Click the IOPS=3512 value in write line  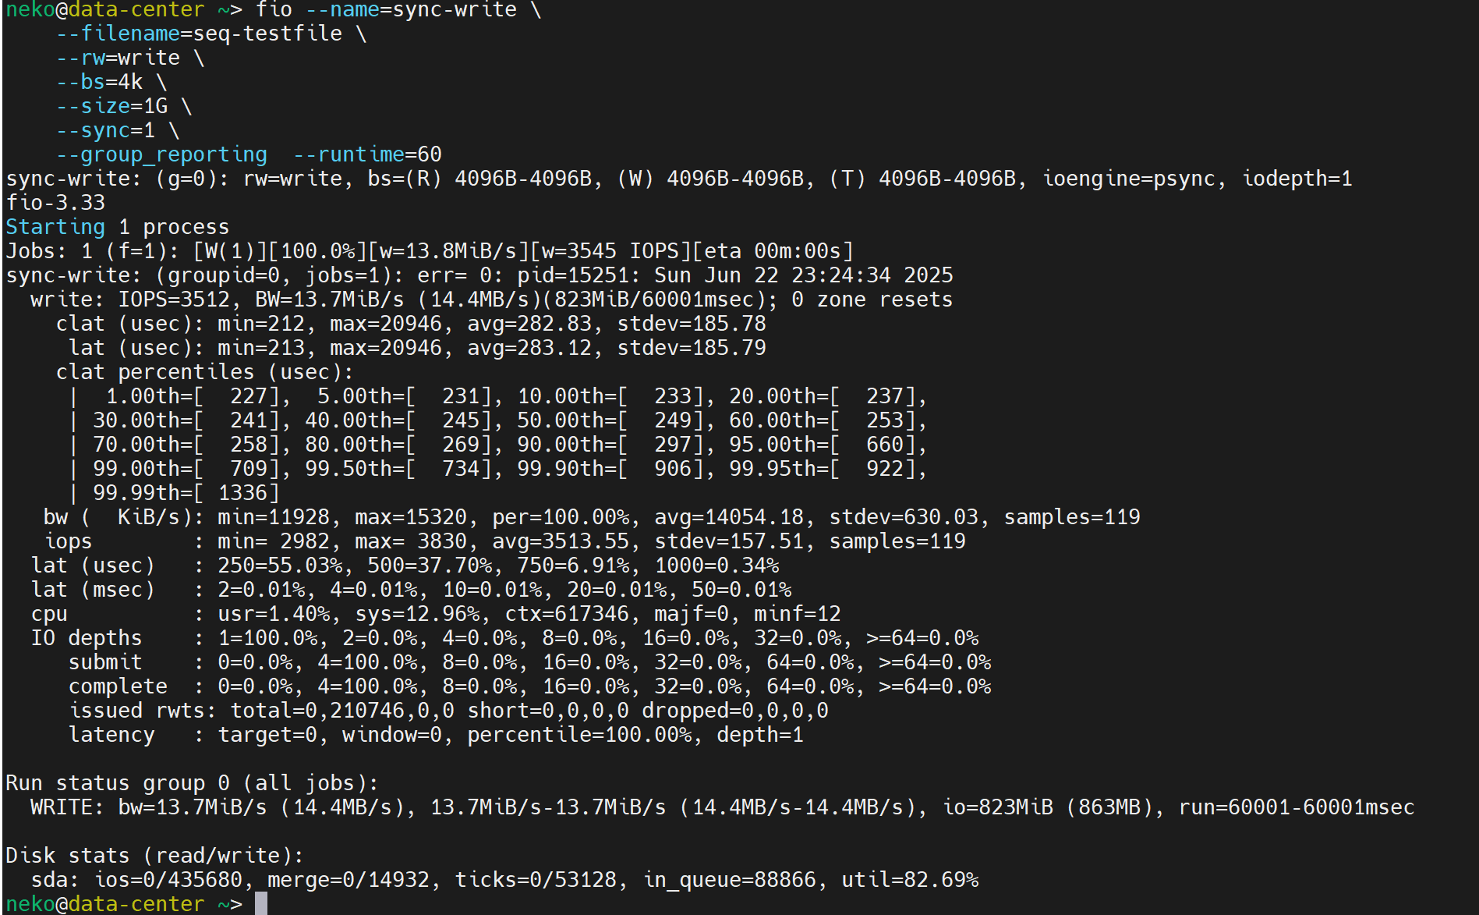click(174, 300)
